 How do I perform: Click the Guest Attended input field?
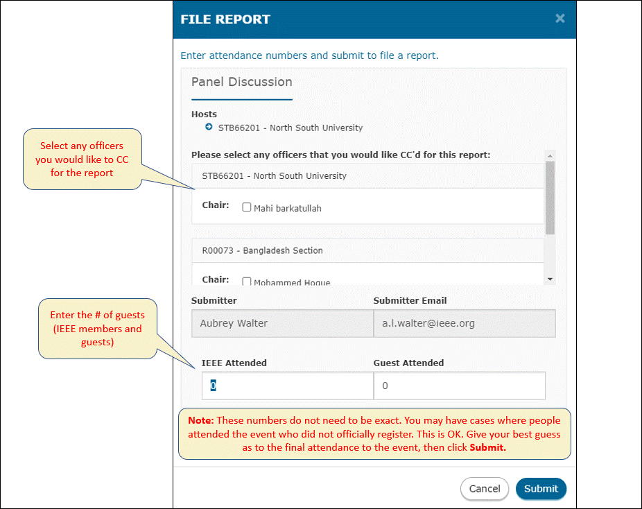460,386
